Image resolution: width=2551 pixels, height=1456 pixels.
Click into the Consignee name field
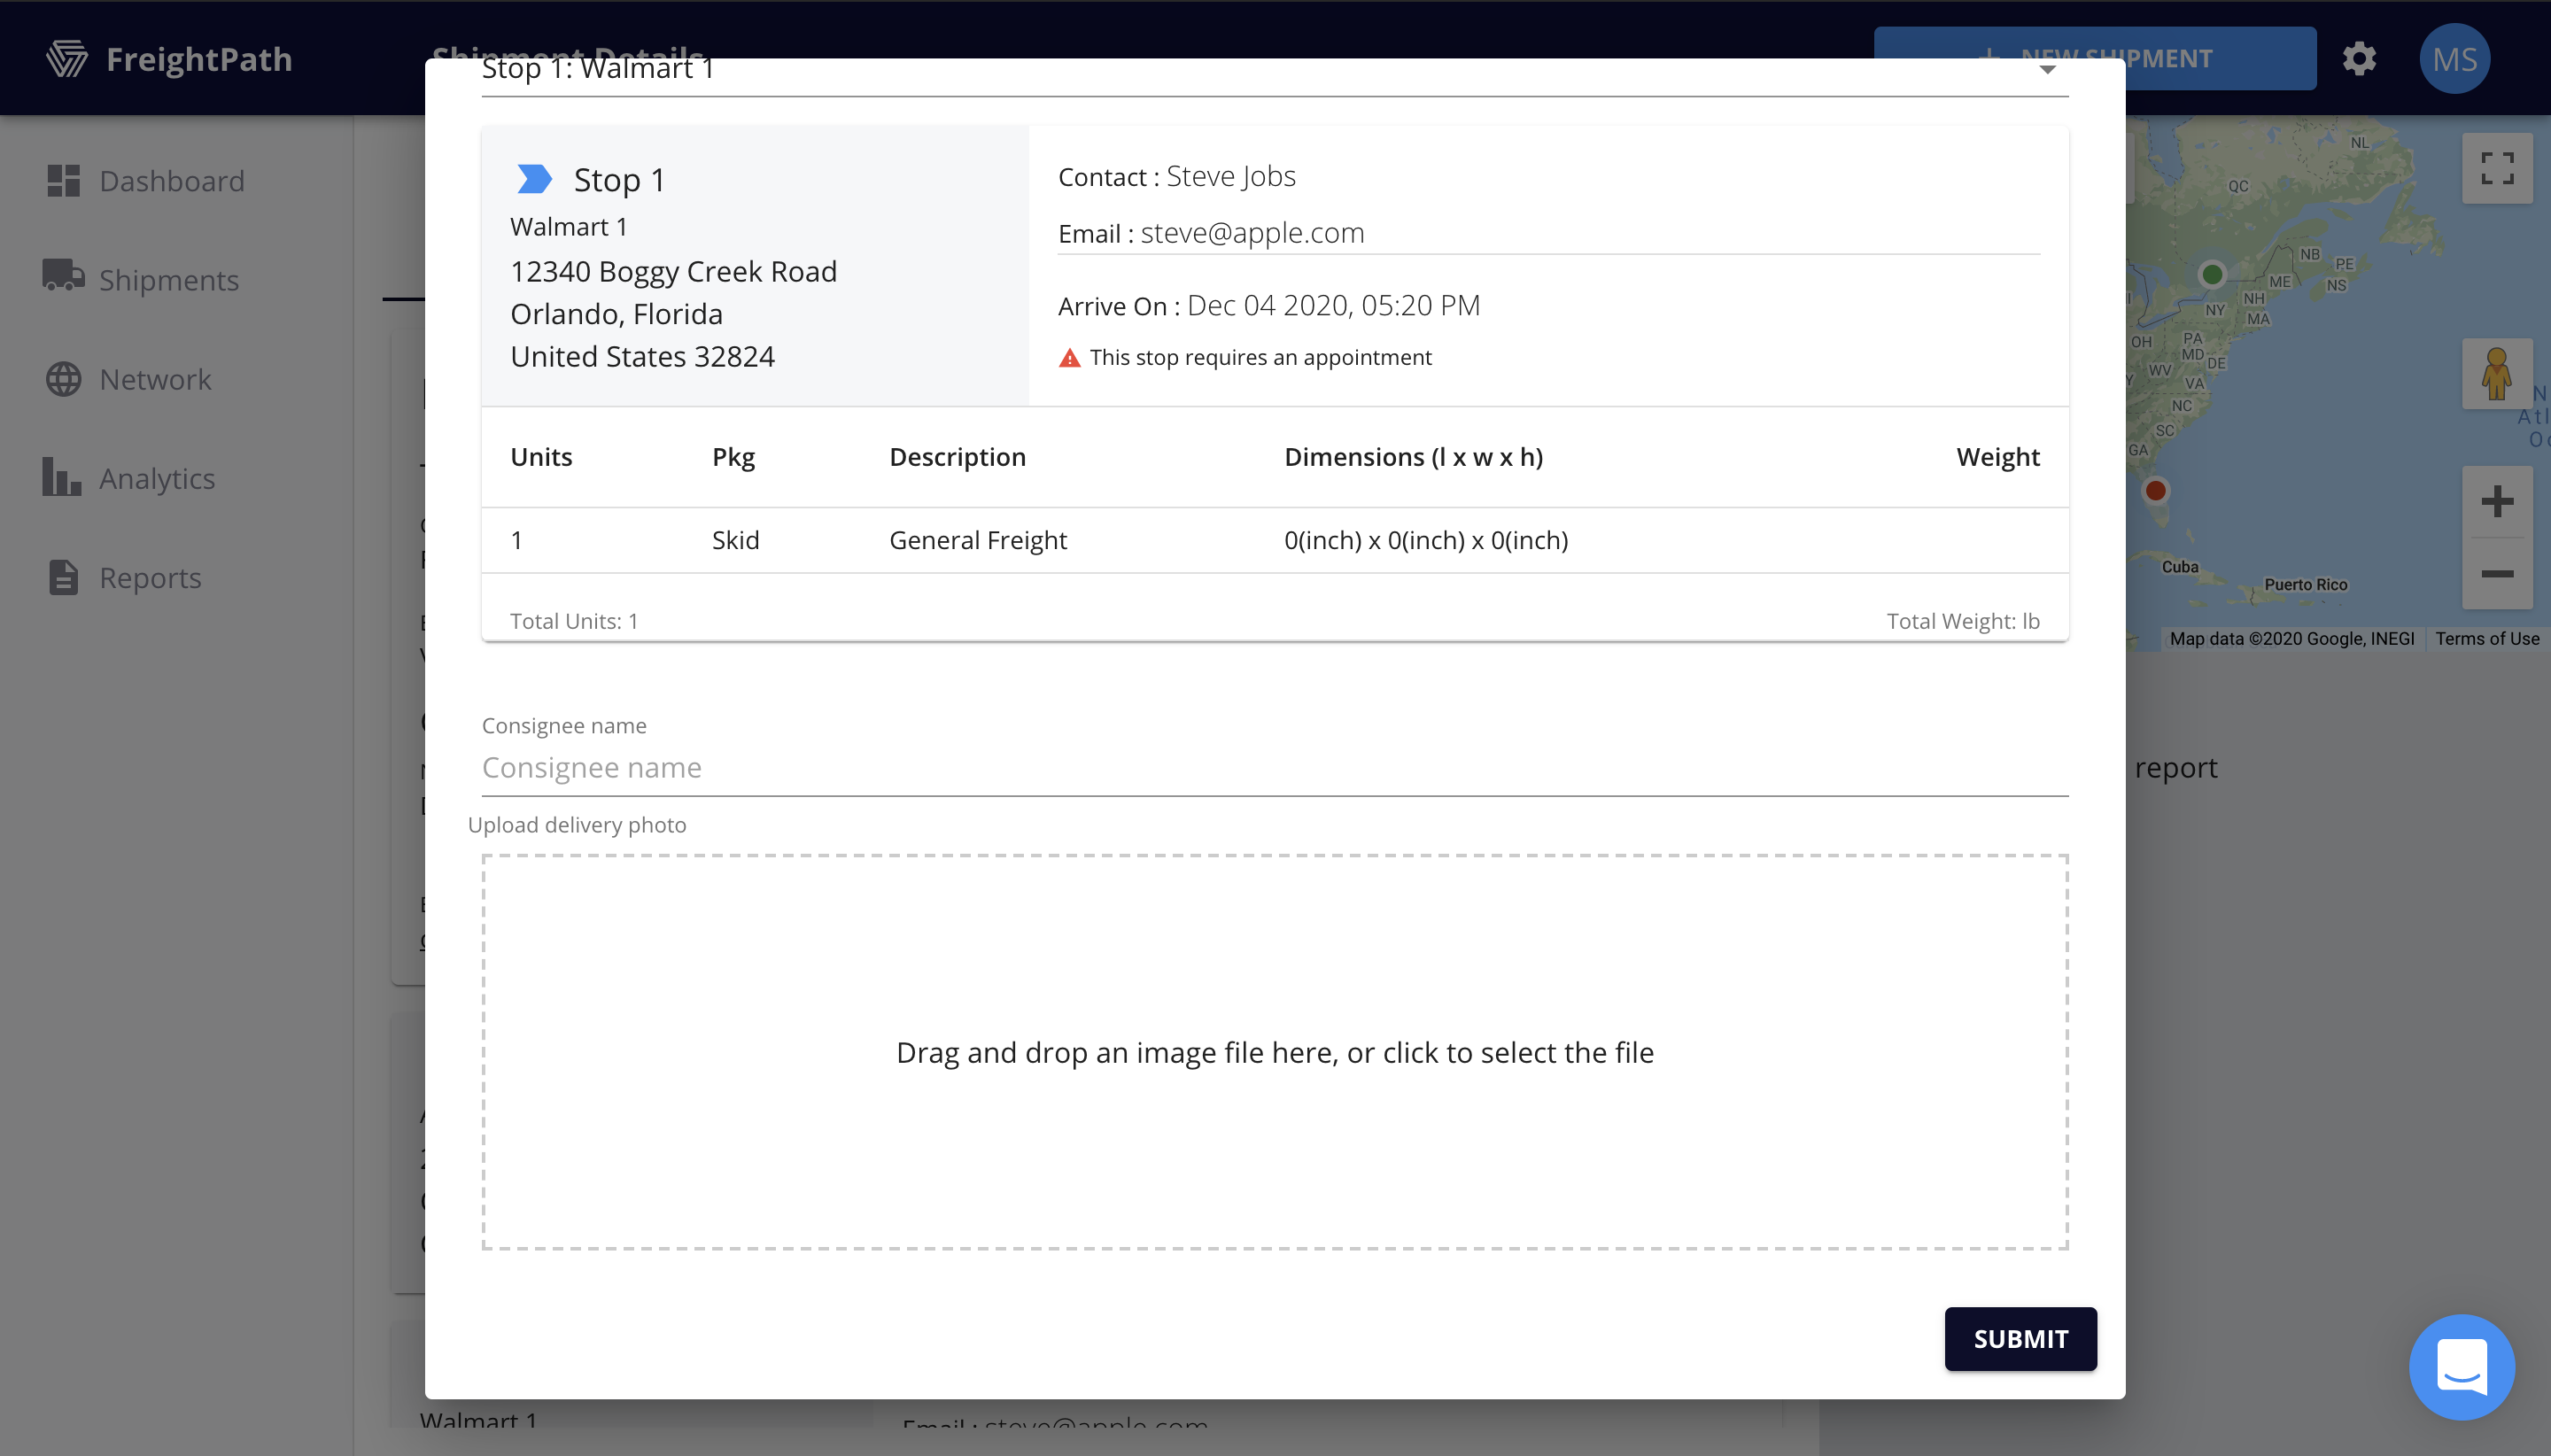coord(1274,768)
